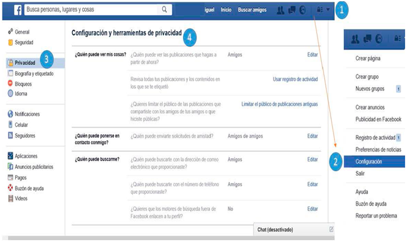The height and width of the screenshot is (242, 407).
Task: Edit who can see future posts
Action: (313, 54)
